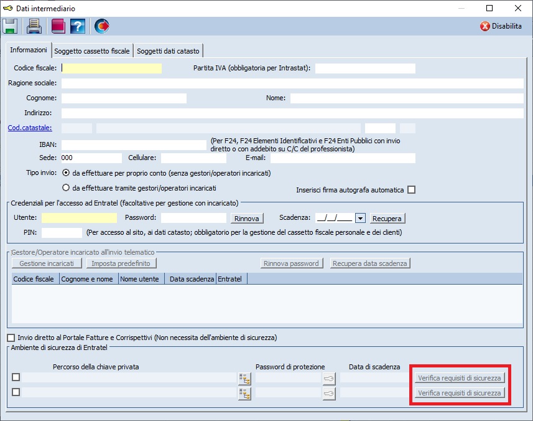Viewport: 533px width, 421px height.
Task: Open help with the question mark icon
Action: [78, 26]
